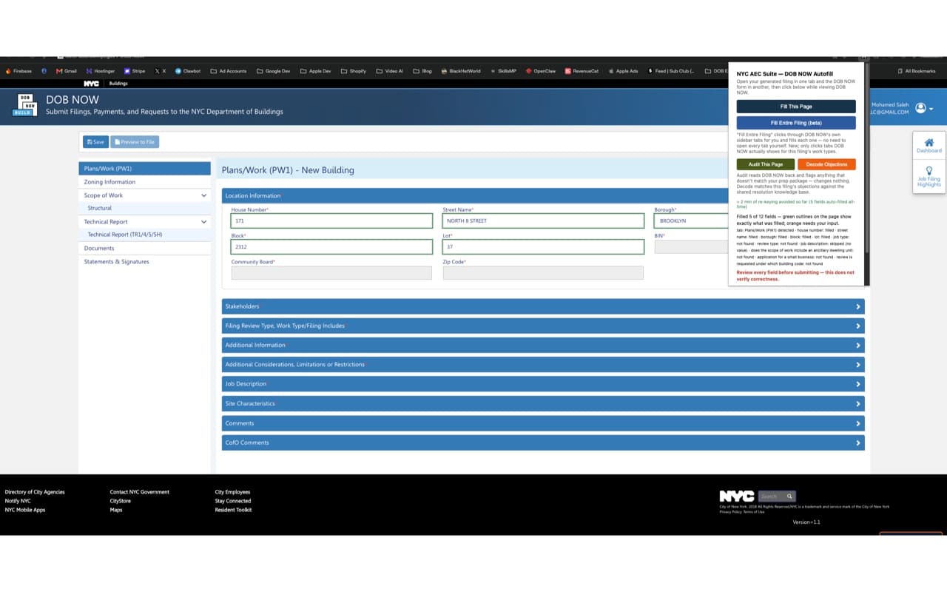The width and height of the screenshot is (947, 592).
Task: Open the Stripe bookmark
Action: (135, 71)
